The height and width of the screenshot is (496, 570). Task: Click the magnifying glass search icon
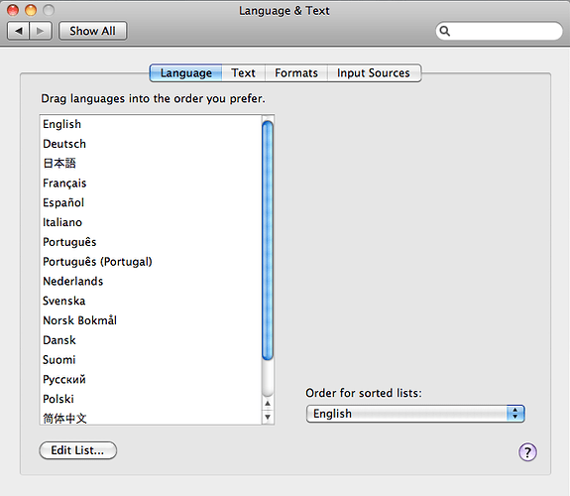[444, 31]
